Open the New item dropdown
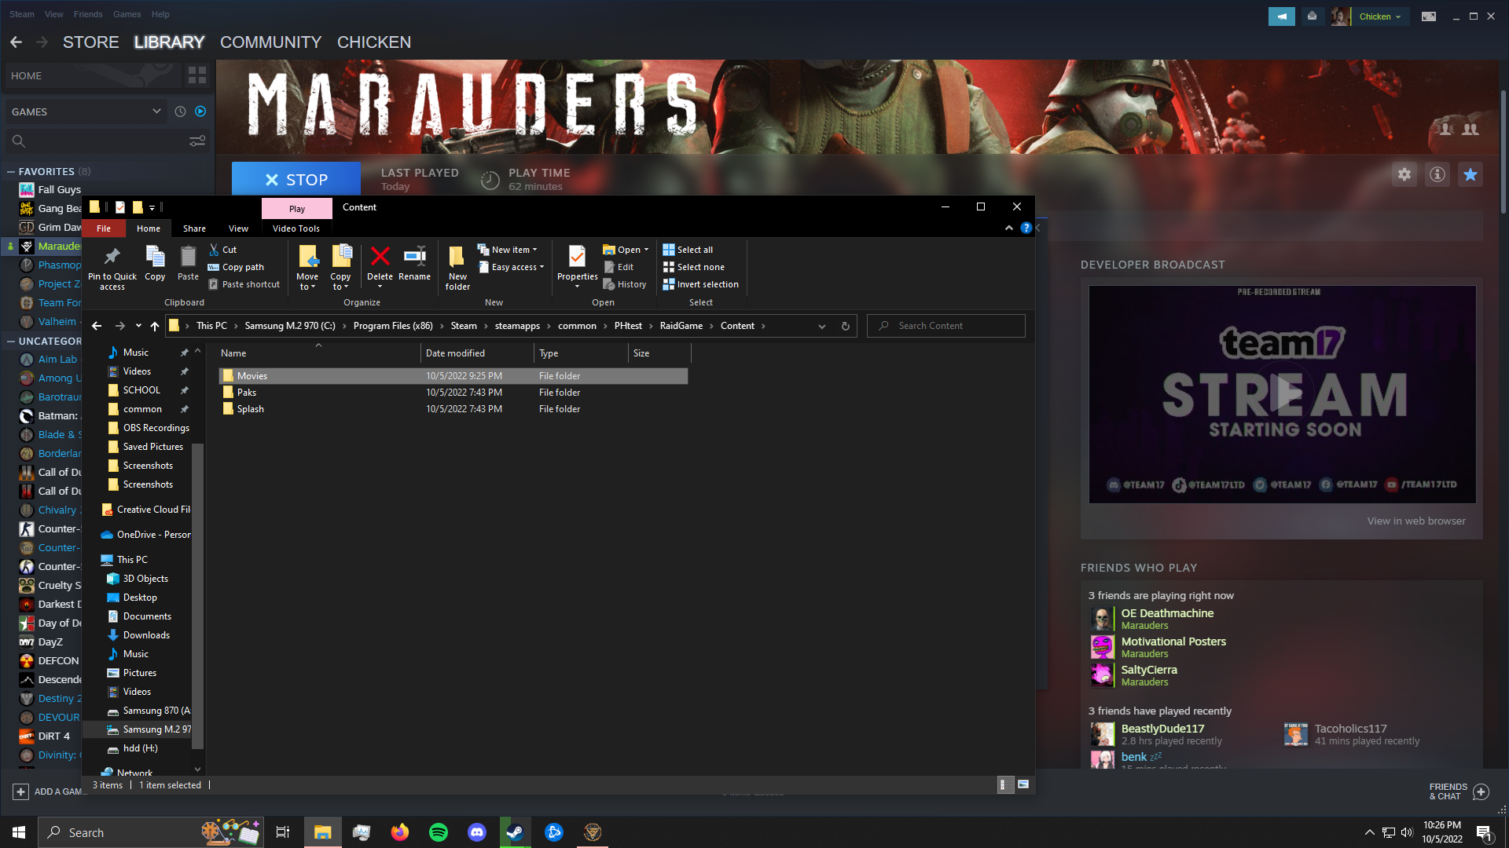This screenshot has width=1509, height=848. pyautogui.click(x=514, y=250)
